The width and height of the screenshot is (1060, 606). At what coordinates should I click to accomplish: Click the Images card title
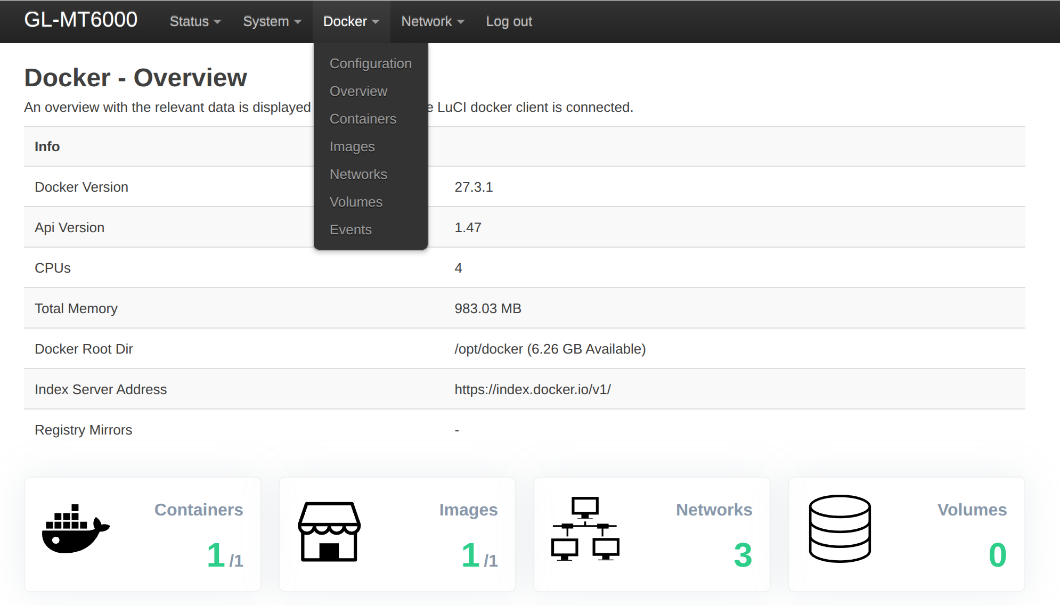tap(468, 510)
